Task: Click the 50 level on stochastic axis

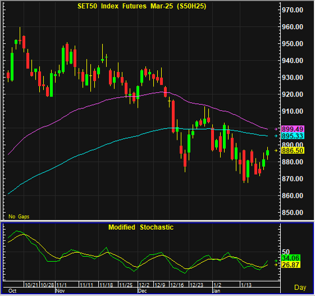Action: (x=286, y=252)
